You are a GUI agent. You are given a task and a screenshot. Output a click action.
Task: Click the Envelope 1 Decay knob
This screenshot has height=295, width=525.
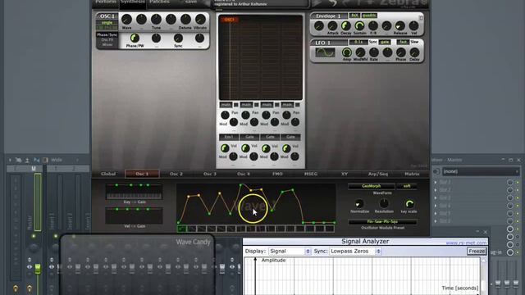click(346, 25)
